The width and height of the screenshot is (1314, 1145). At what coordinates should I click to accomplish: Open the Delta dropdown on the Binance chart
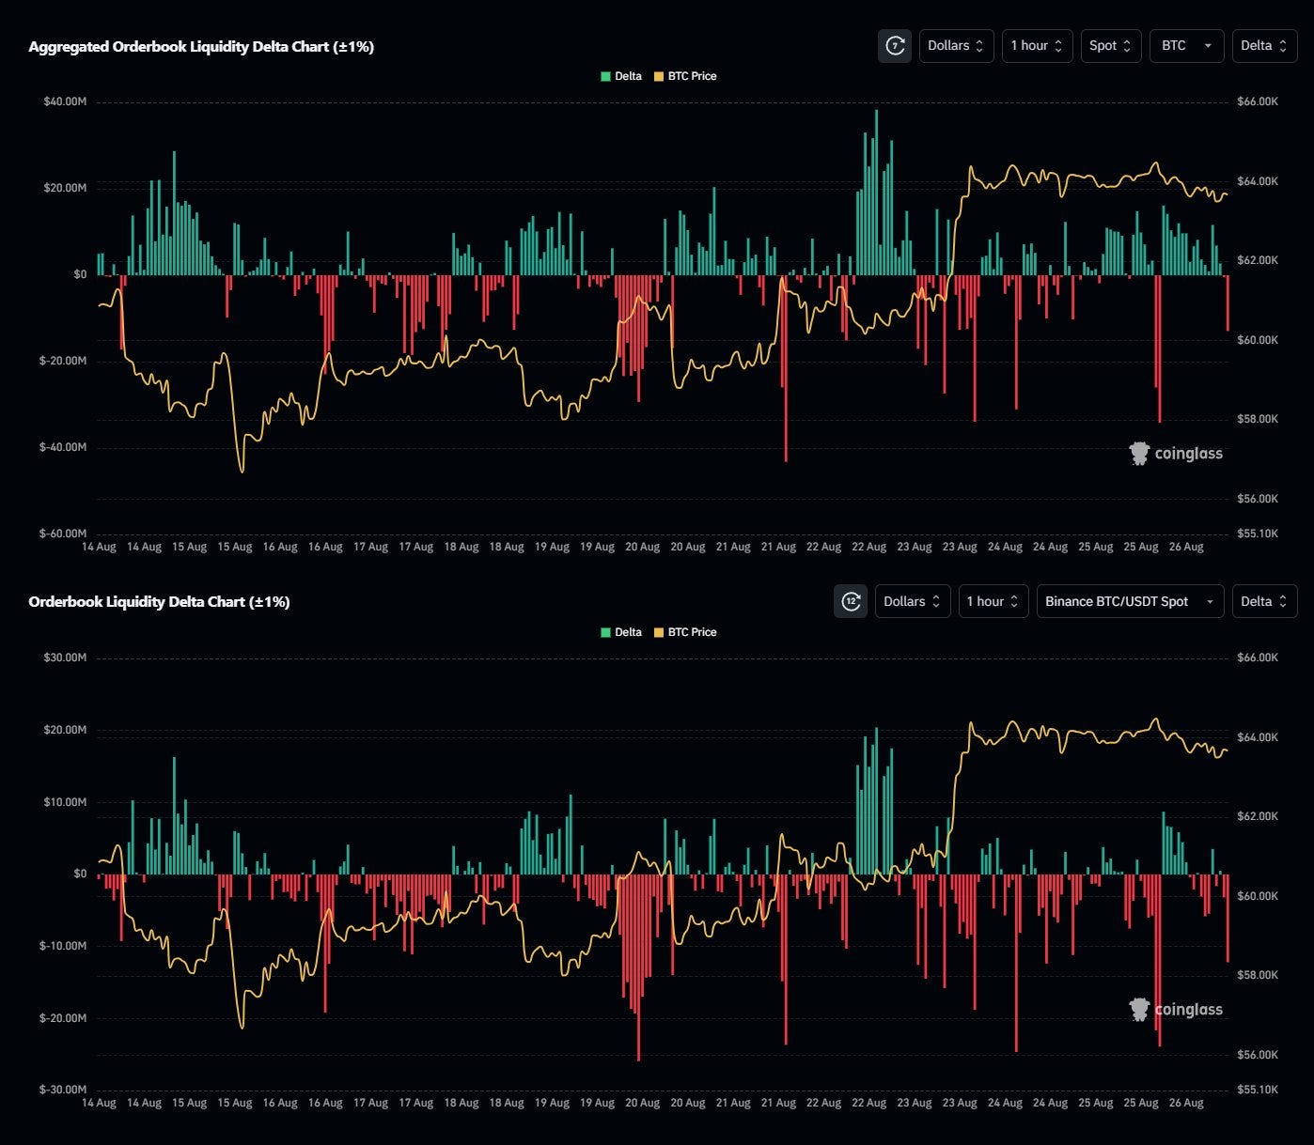(x=1264, y=601)
